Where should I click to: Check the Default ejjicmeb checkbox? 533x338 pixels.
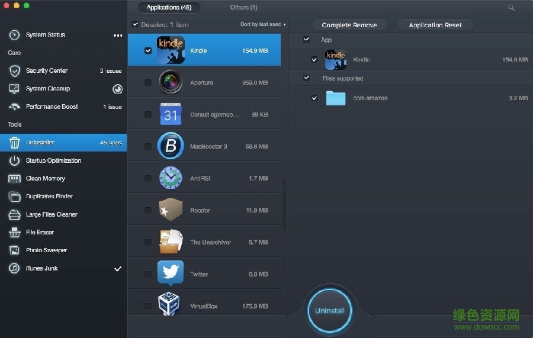148,114
